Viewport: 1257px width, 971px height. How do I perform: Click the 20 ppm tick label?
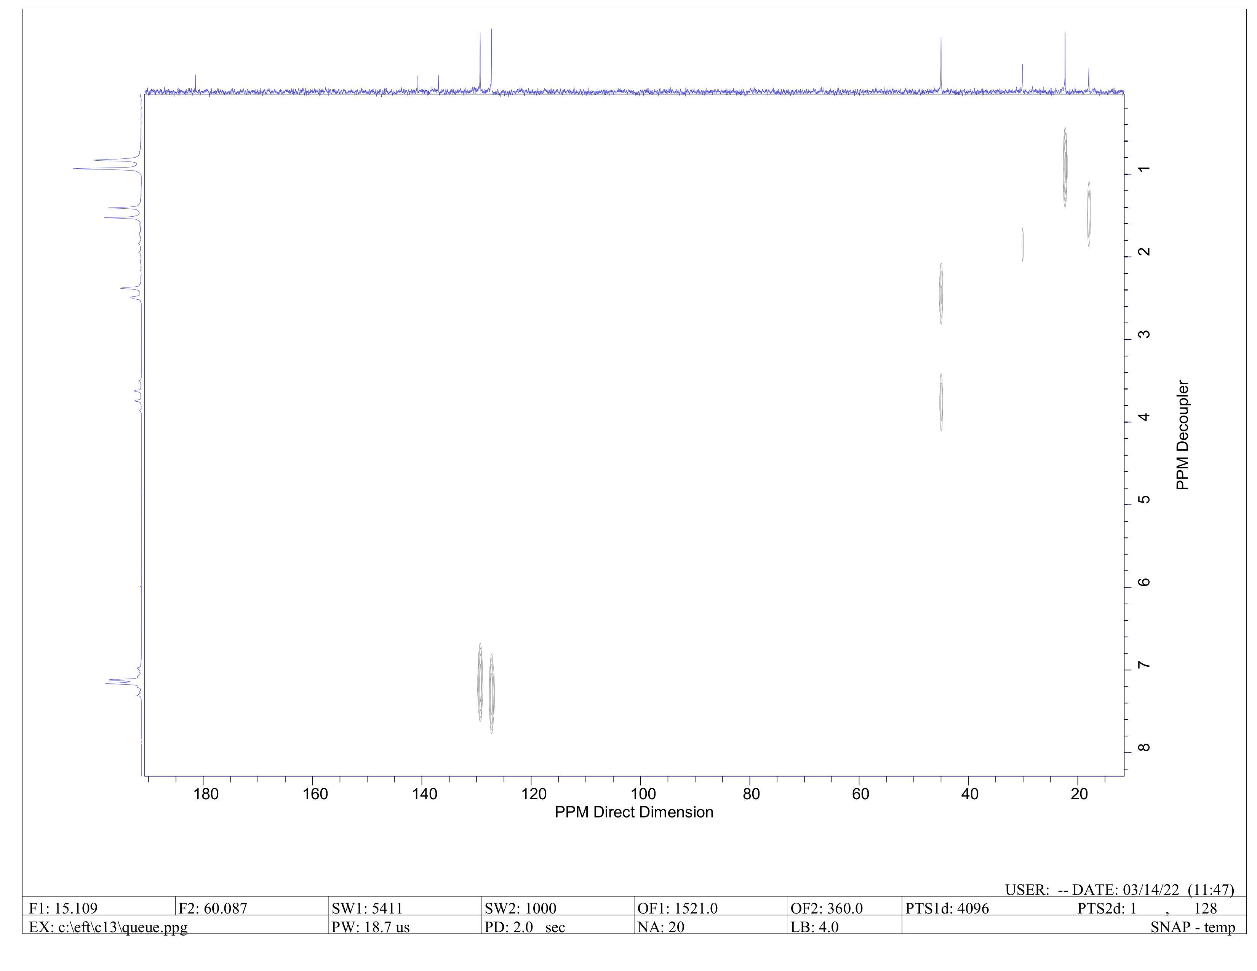point(1079,794)
